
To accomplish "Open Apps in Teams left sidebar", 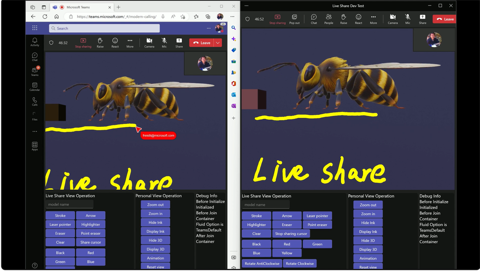I will (35, 146).
